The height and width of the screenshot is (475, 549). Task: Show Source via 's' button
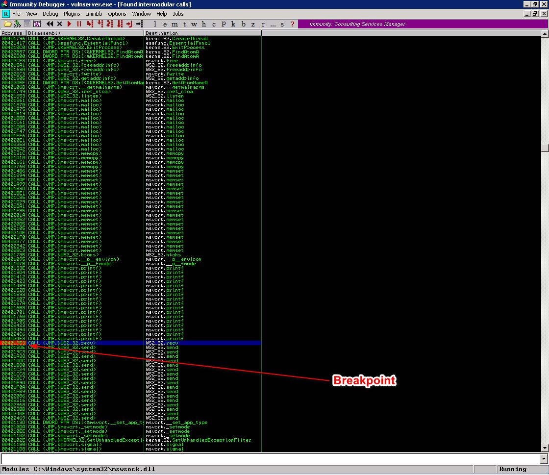[x=282, y=24]
